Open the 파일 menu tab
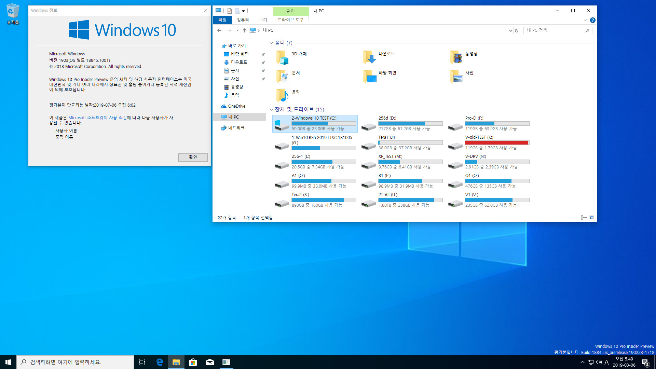The width and height of the screenshot is (656, 369). pyautogui.click(x=222, y=20)
